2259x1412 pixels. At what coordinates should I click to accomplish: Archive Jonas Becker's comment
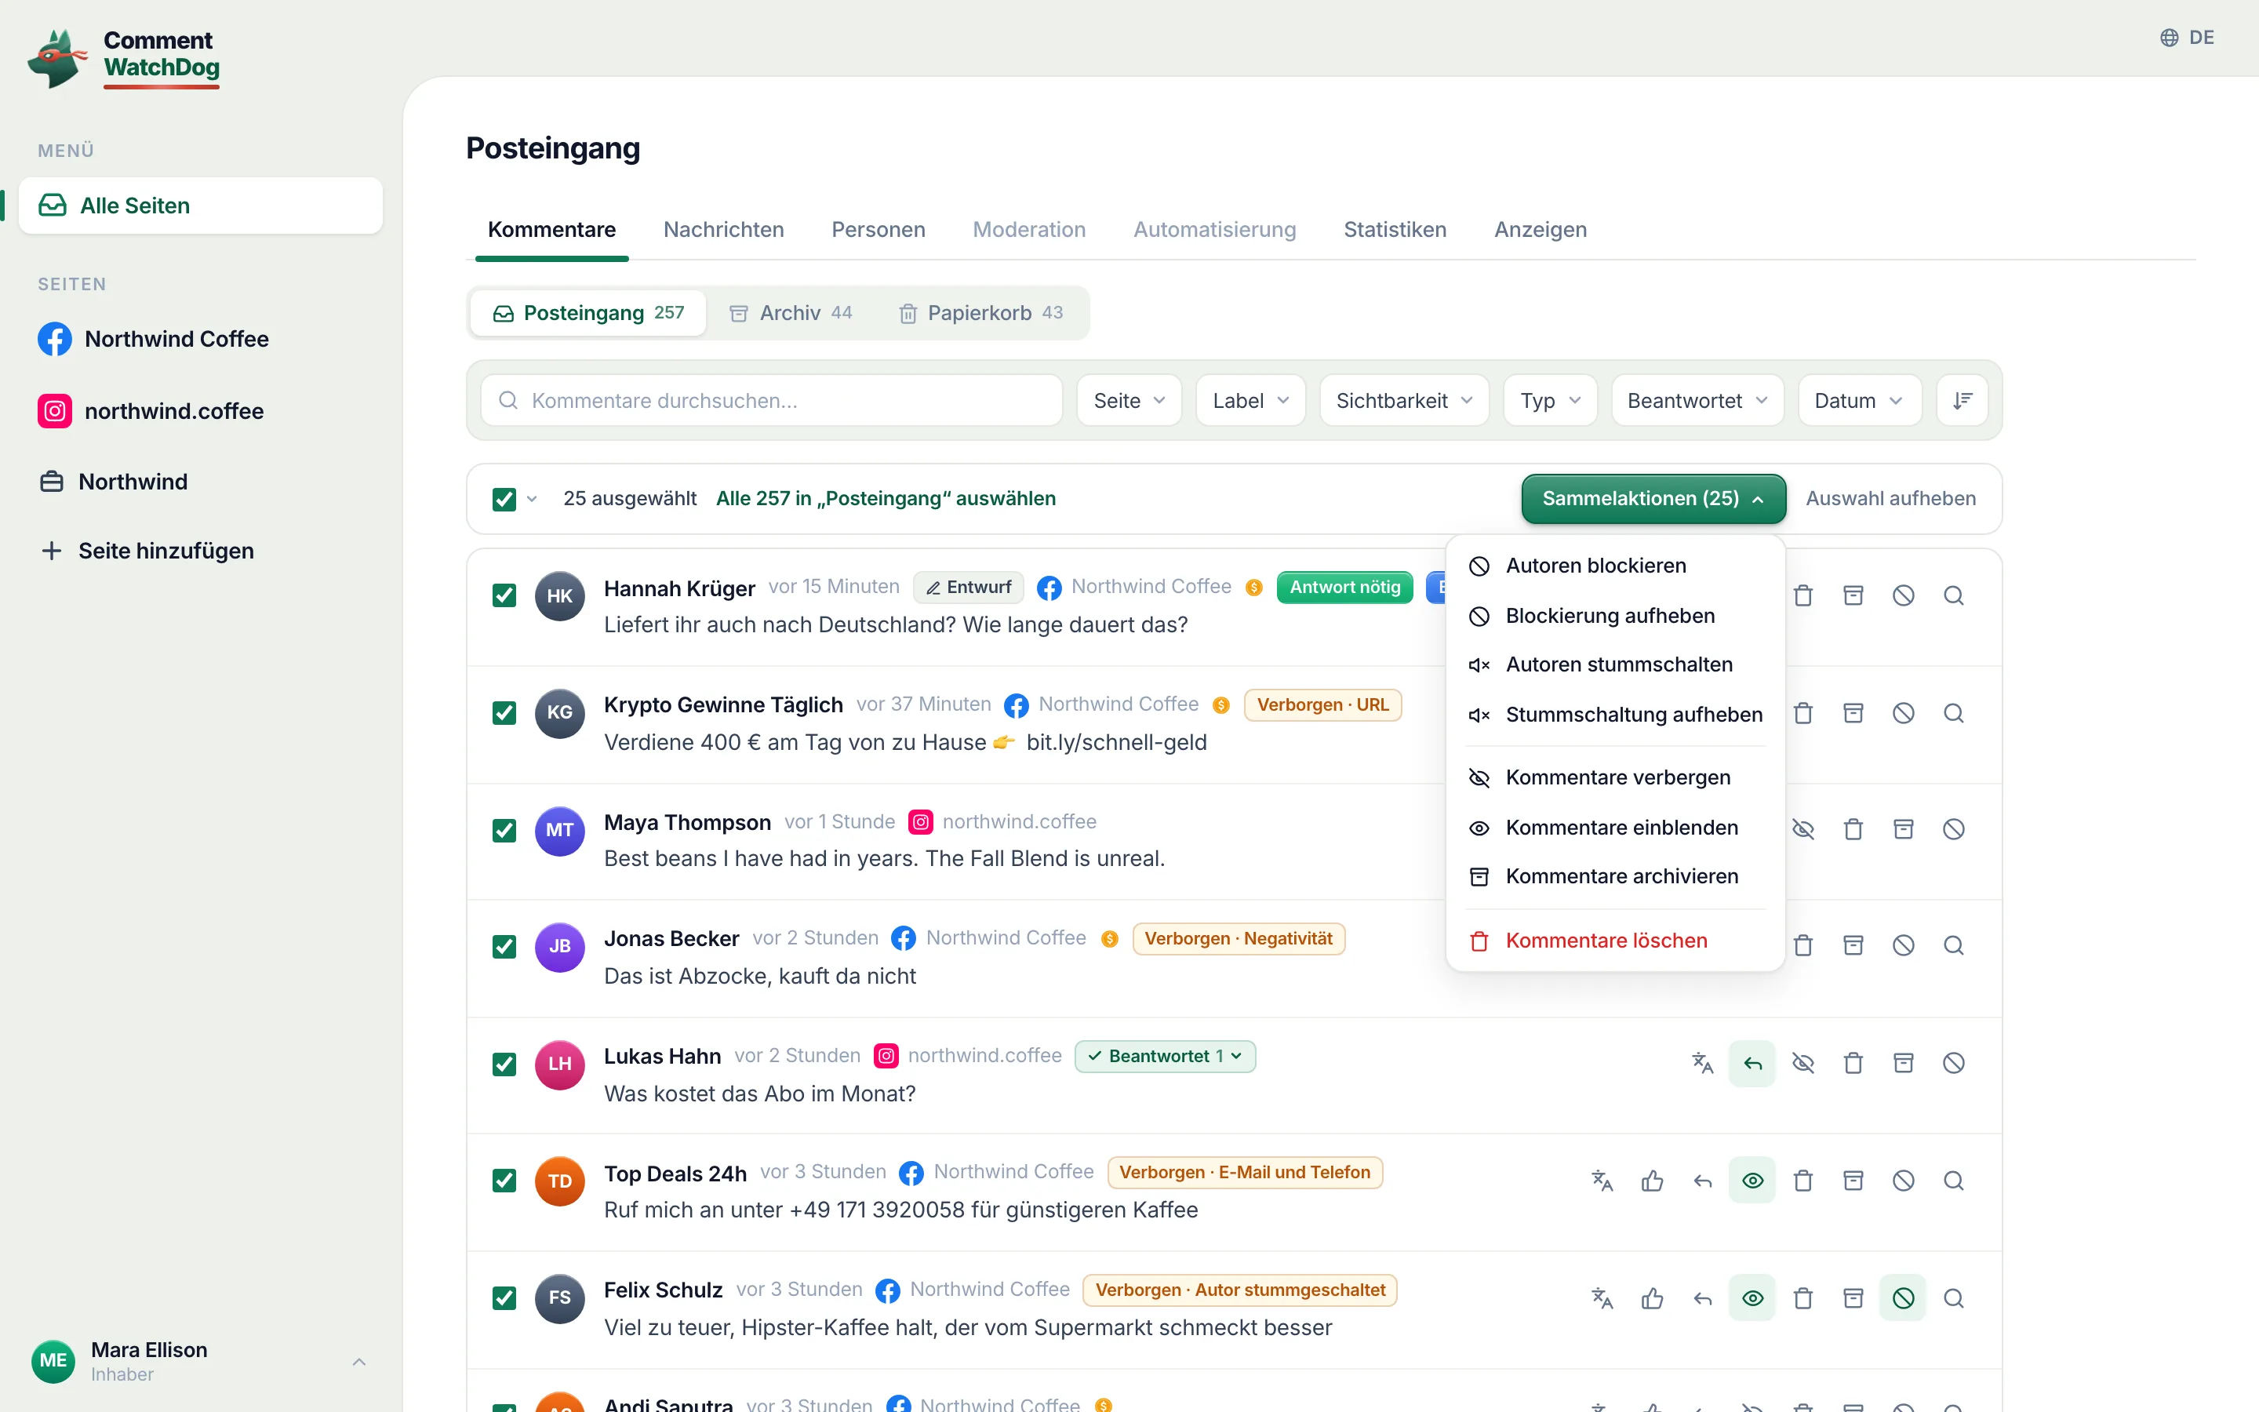coord(1853,945)
